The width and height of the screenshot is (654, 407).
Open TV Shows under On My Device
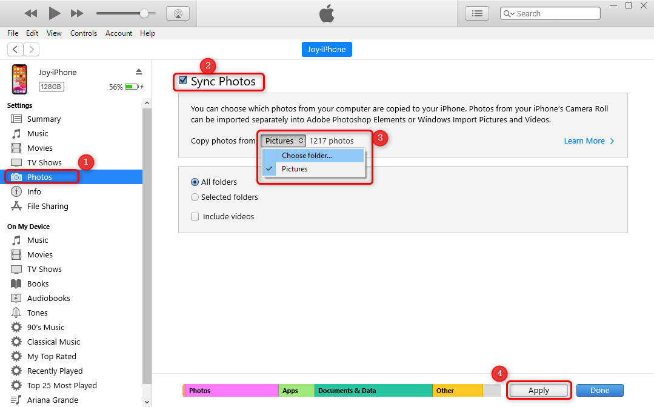coord(71,270)
